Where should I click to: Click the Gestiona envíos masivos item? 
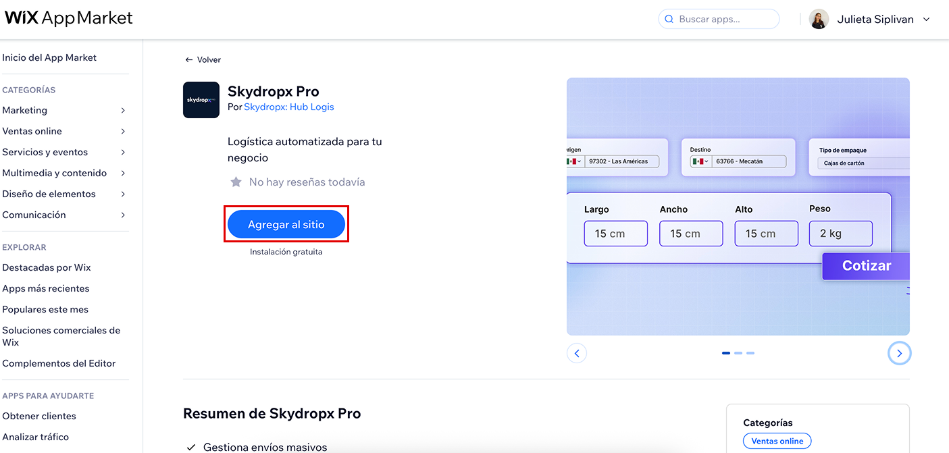pyautogui.click(x=265, y=447)
